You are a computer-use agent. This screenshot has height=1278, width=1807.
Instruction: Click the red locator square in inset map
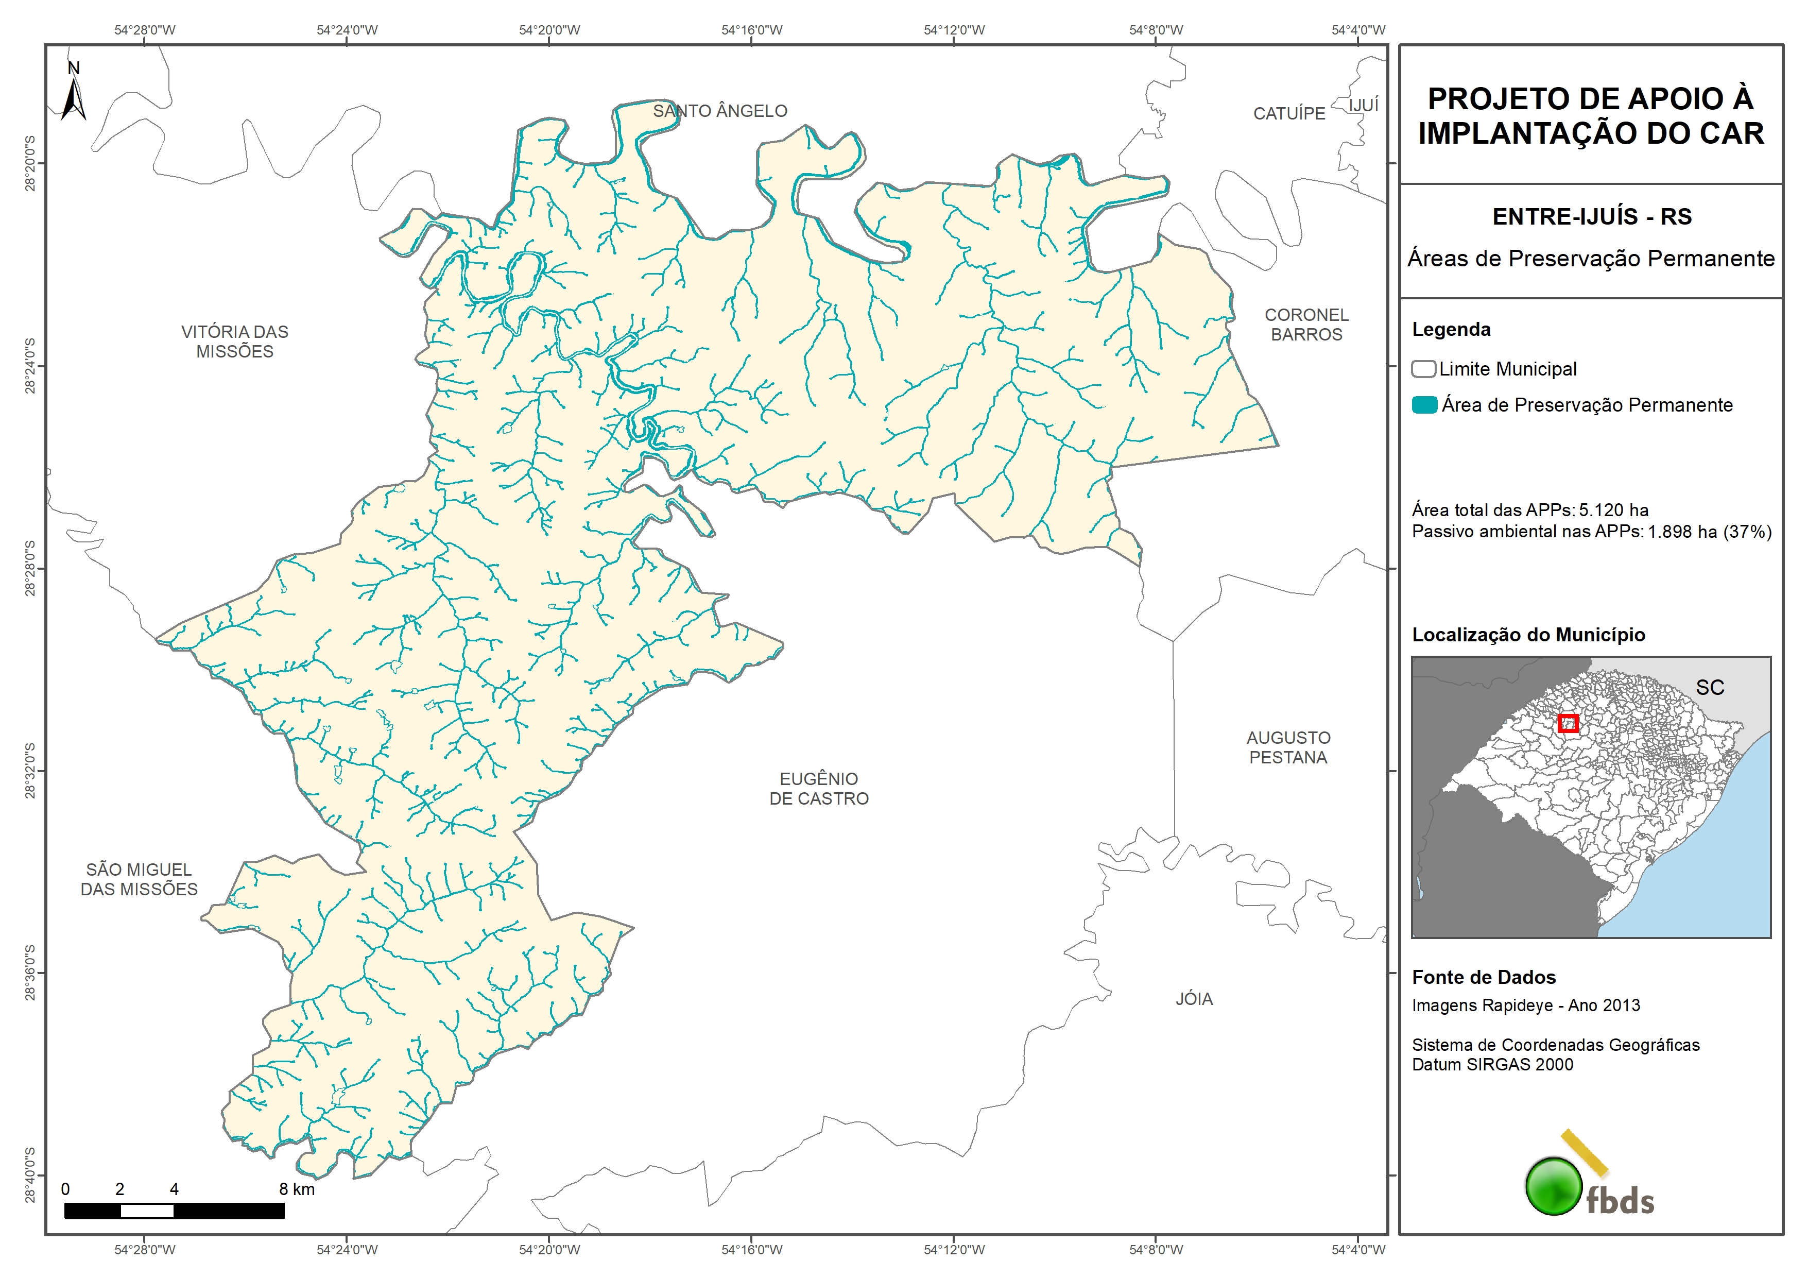coord(1568,723)
